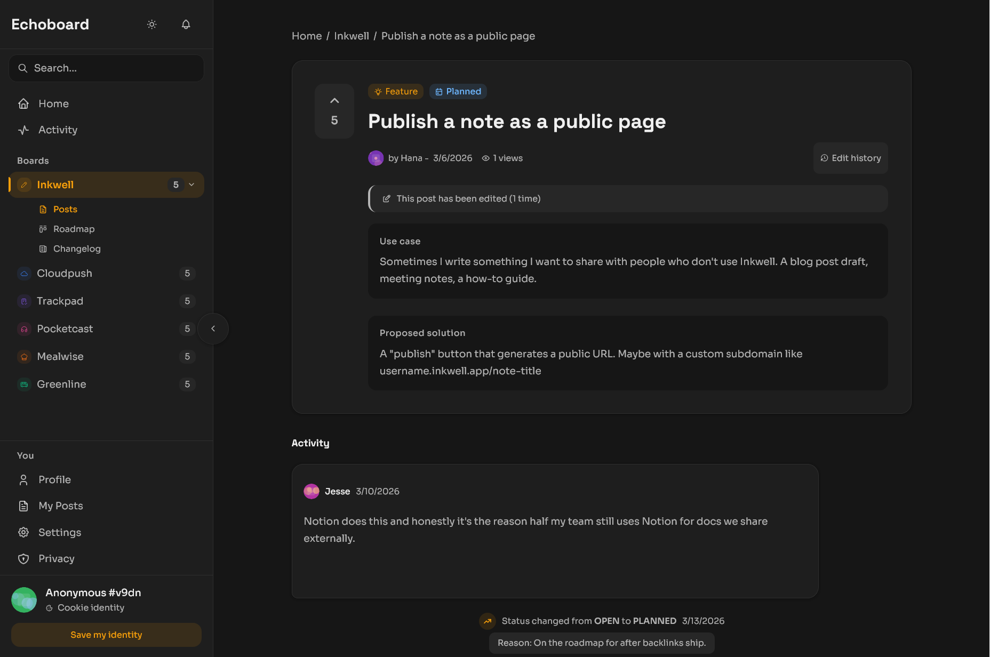The width and height of the screenshot is (990, 657).
Task: Toggle the light/dark theme sun icon
Action: [x=152, y=25]
